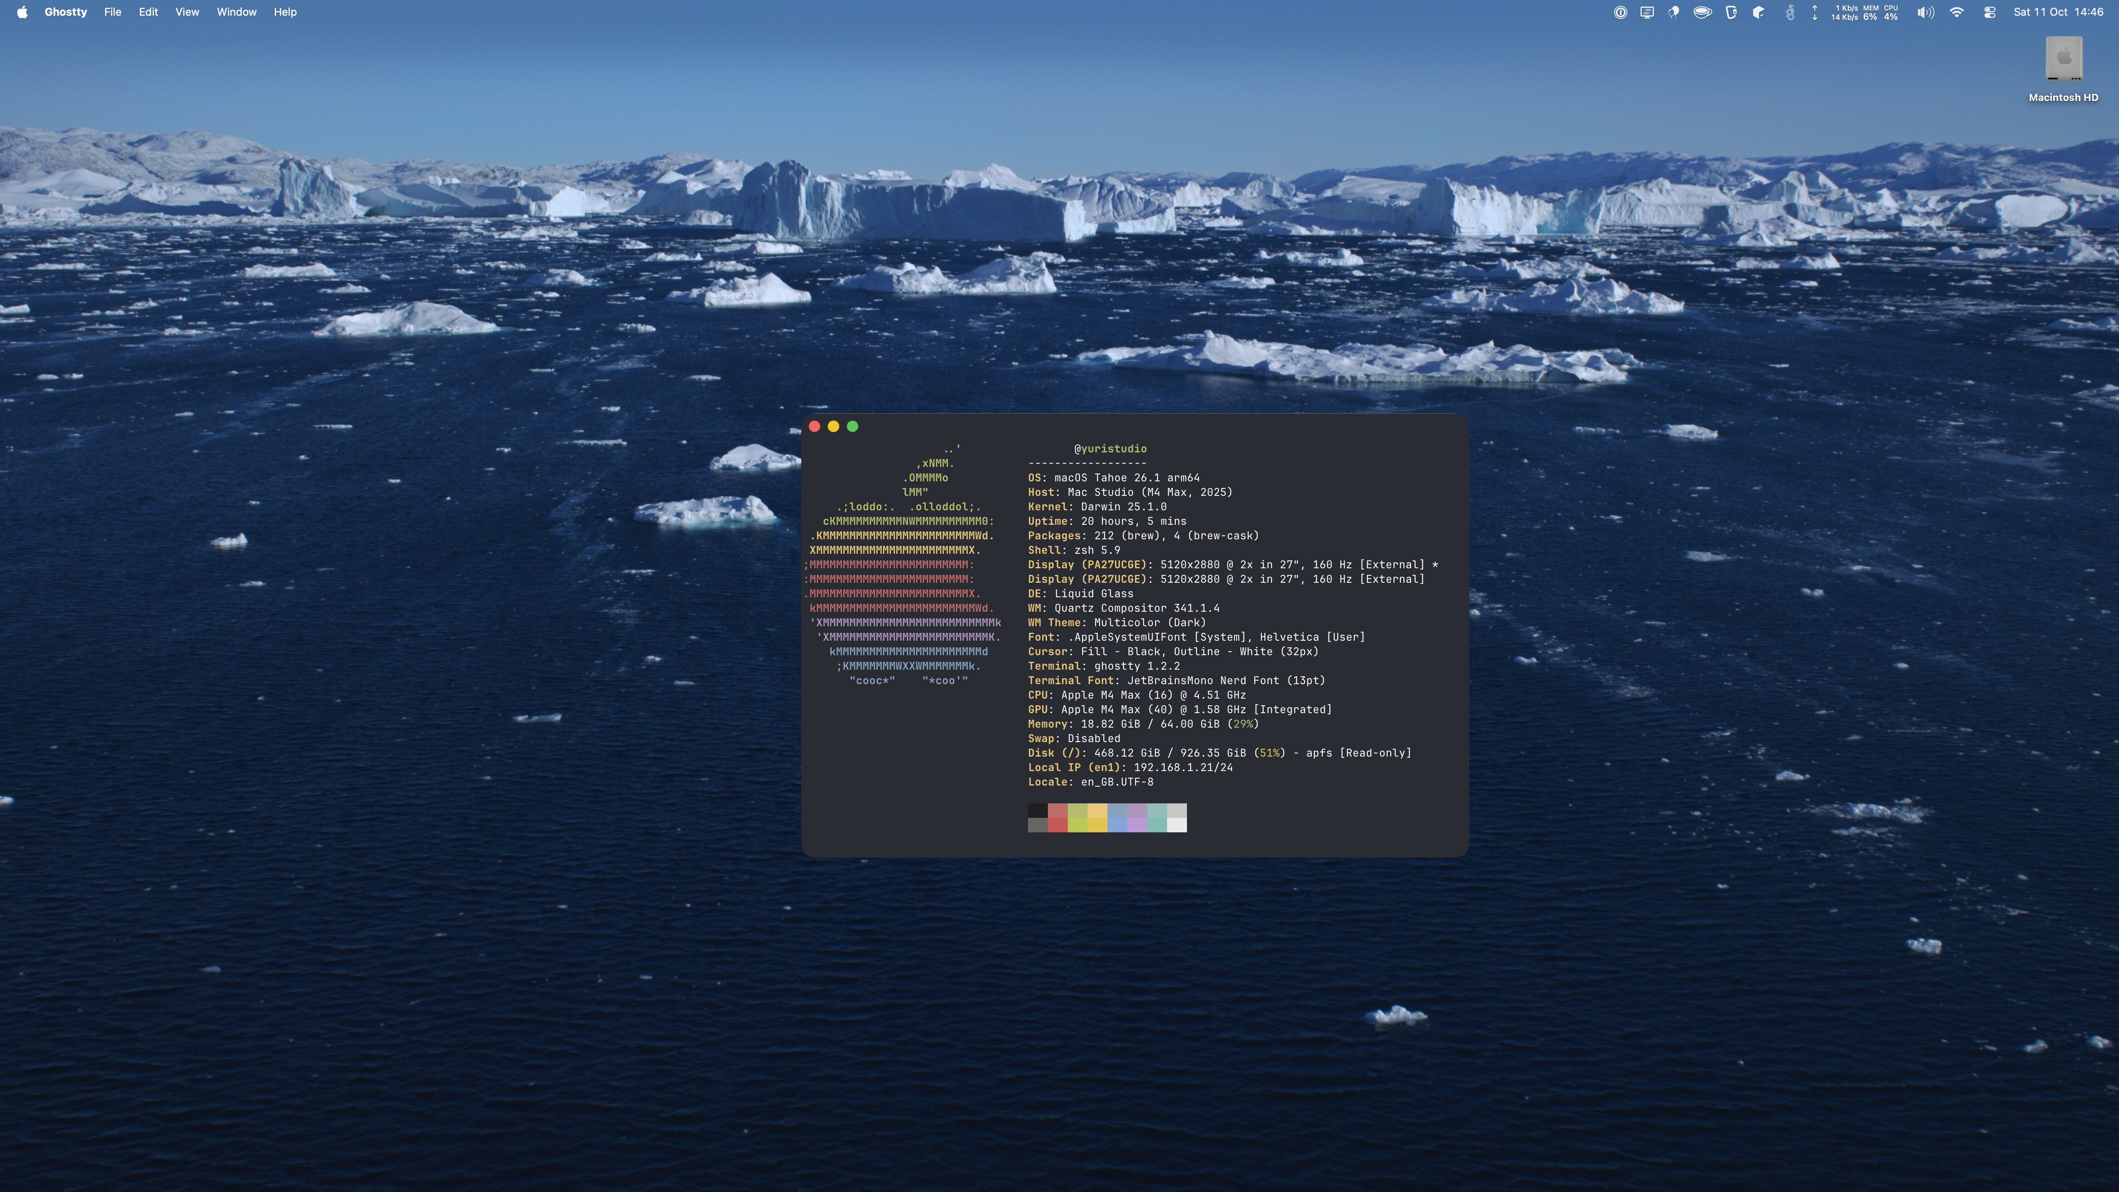Open the wallet-shaped menu bar icon

pyautogui.click(x=1731, y=12)
